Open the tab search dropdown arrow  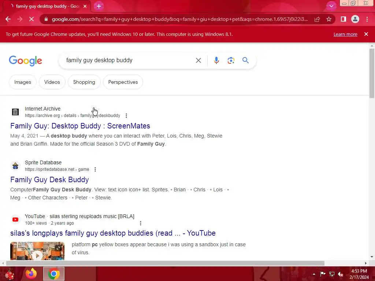click(x=331, y=6)
